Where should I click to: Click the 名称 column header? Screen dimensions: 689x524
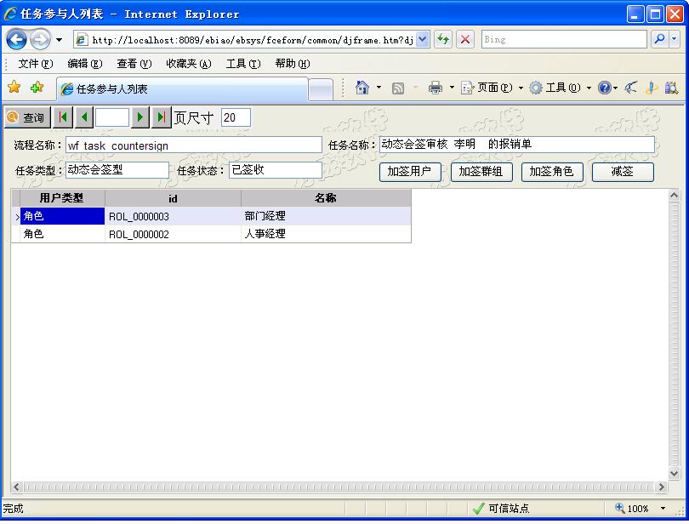click(x=326, y=198)
